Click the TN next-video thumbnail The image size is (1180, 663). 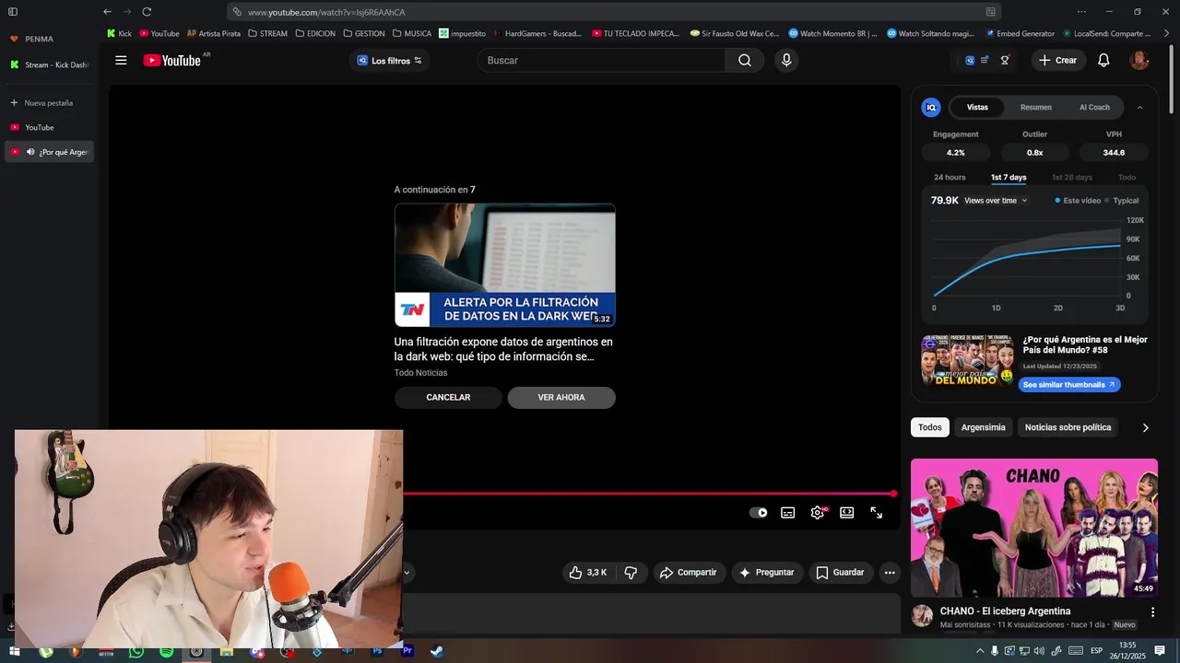point(505,265)
